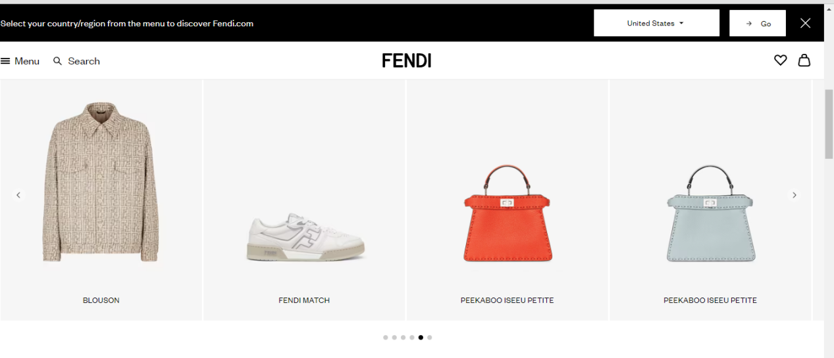Click the light blue Peekaboo bag image
The width and height of the screenshot is (834, 358).
click(710, 213)
